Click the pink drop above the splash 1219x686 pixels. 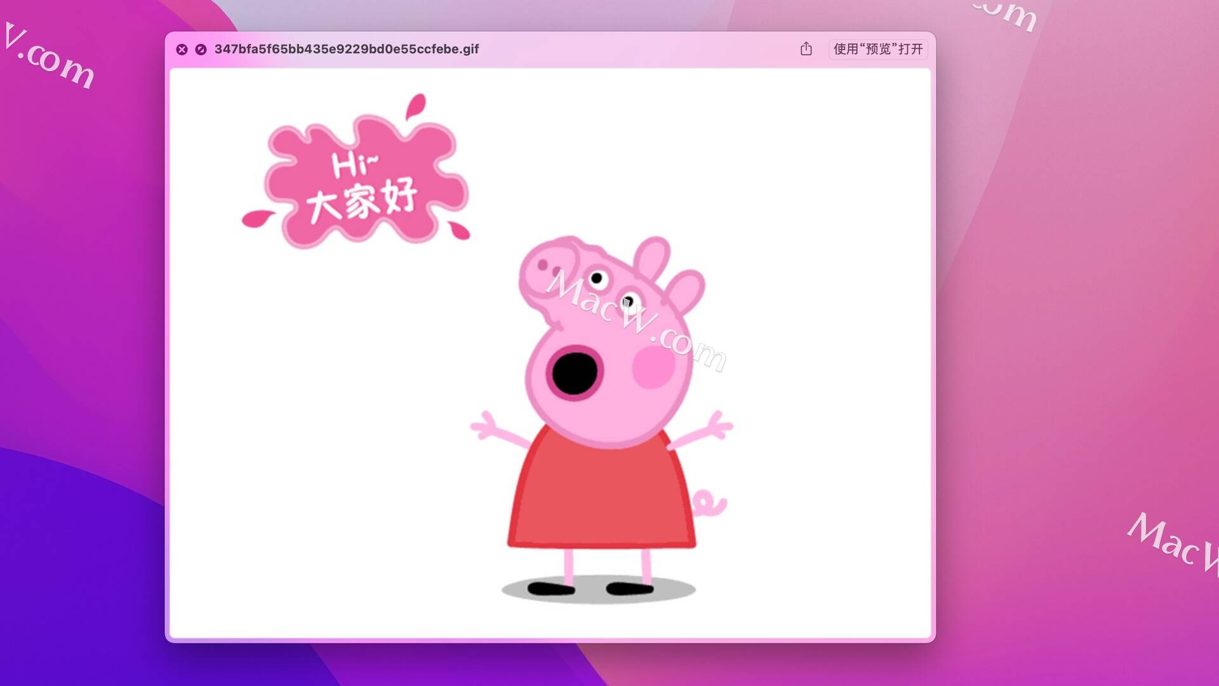[416, 106]
